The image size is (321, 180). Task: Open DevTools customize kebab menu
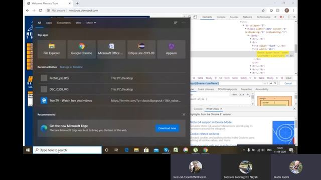click(x=289, y=17)
